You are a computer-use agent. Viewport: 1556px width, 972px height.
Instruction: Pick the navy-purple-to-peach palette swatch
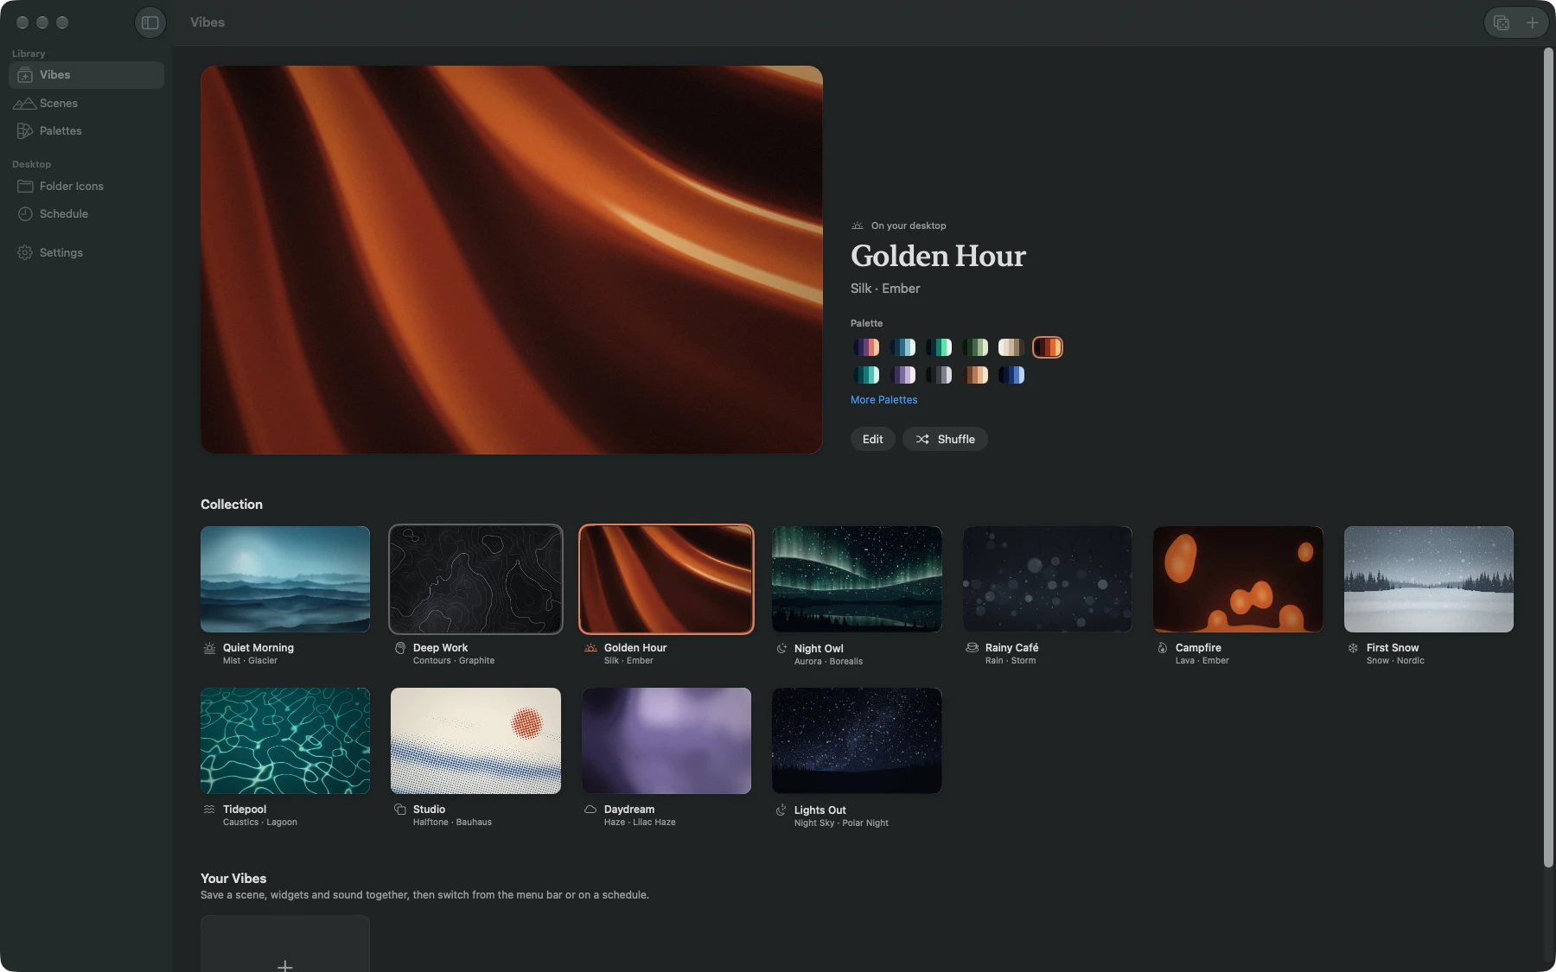click(866, 347)
